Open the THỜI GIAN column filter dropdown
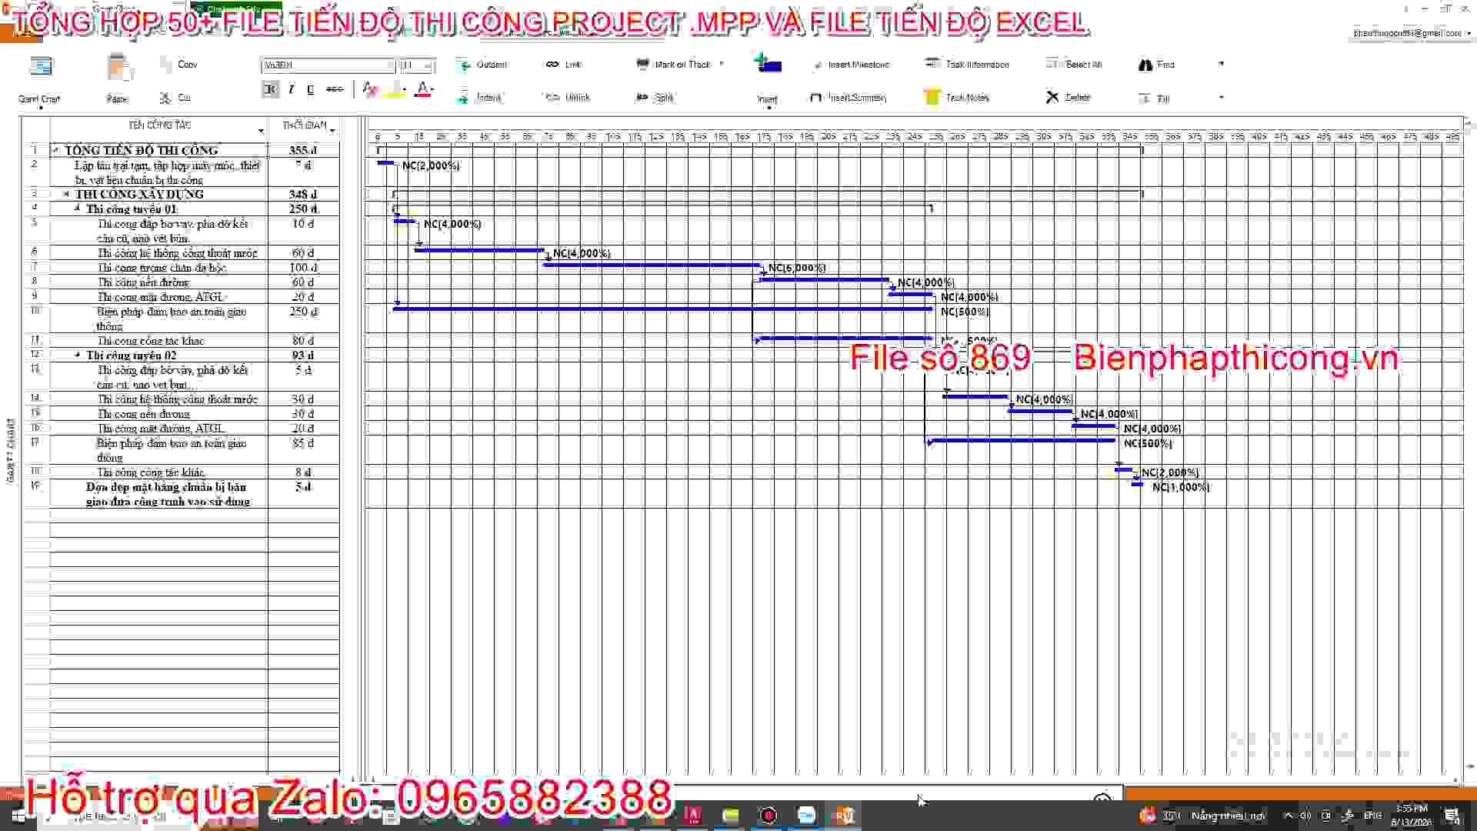 click(x=332, y=131)
